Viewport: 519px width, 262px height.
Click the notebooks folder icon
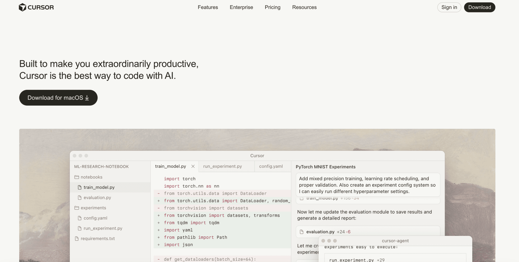pos(77,177)
